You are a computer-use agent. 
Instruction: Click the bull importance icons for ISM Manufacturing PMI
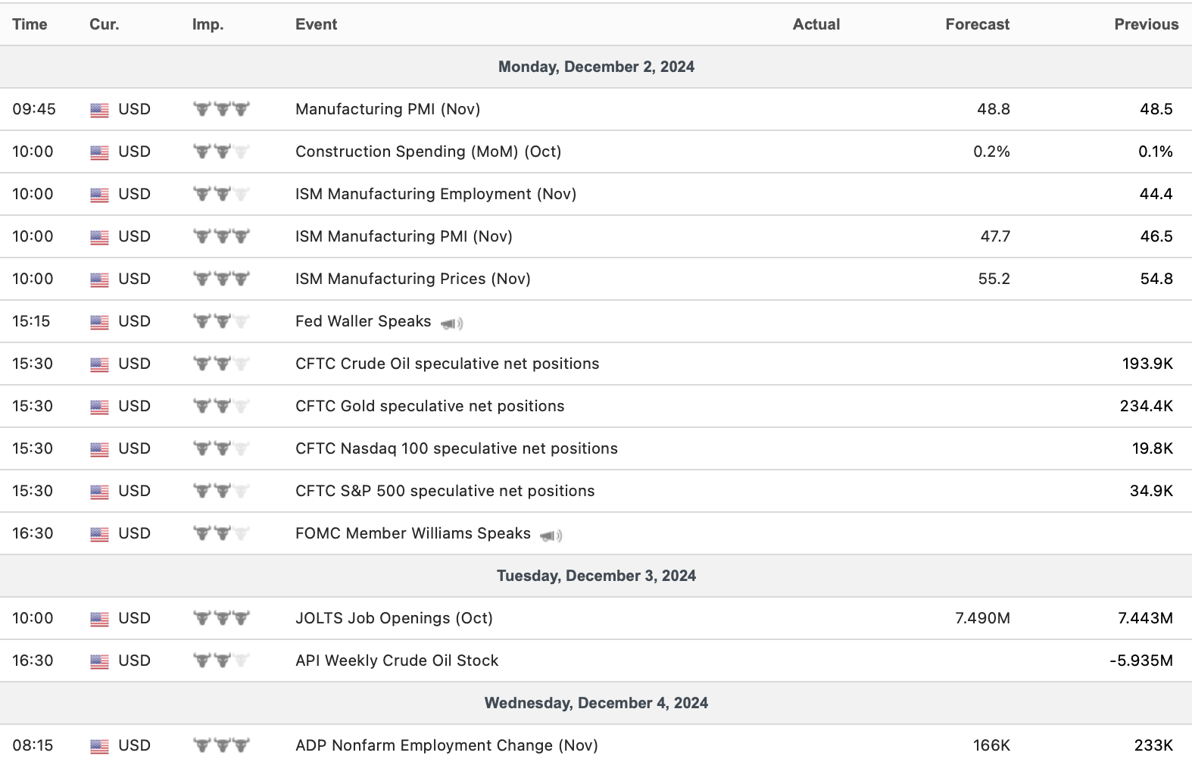(x=221, y=236)
